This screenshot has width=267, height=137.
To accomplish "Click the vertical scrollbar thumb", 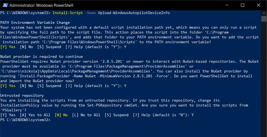I will [x=264, y=19].
